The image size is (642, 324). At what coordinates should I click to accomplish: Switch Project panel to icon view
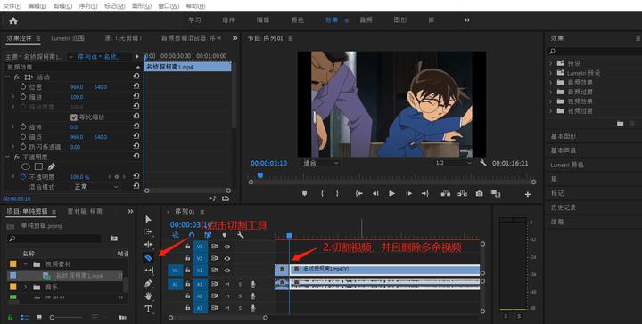click(x=39, y=318)
